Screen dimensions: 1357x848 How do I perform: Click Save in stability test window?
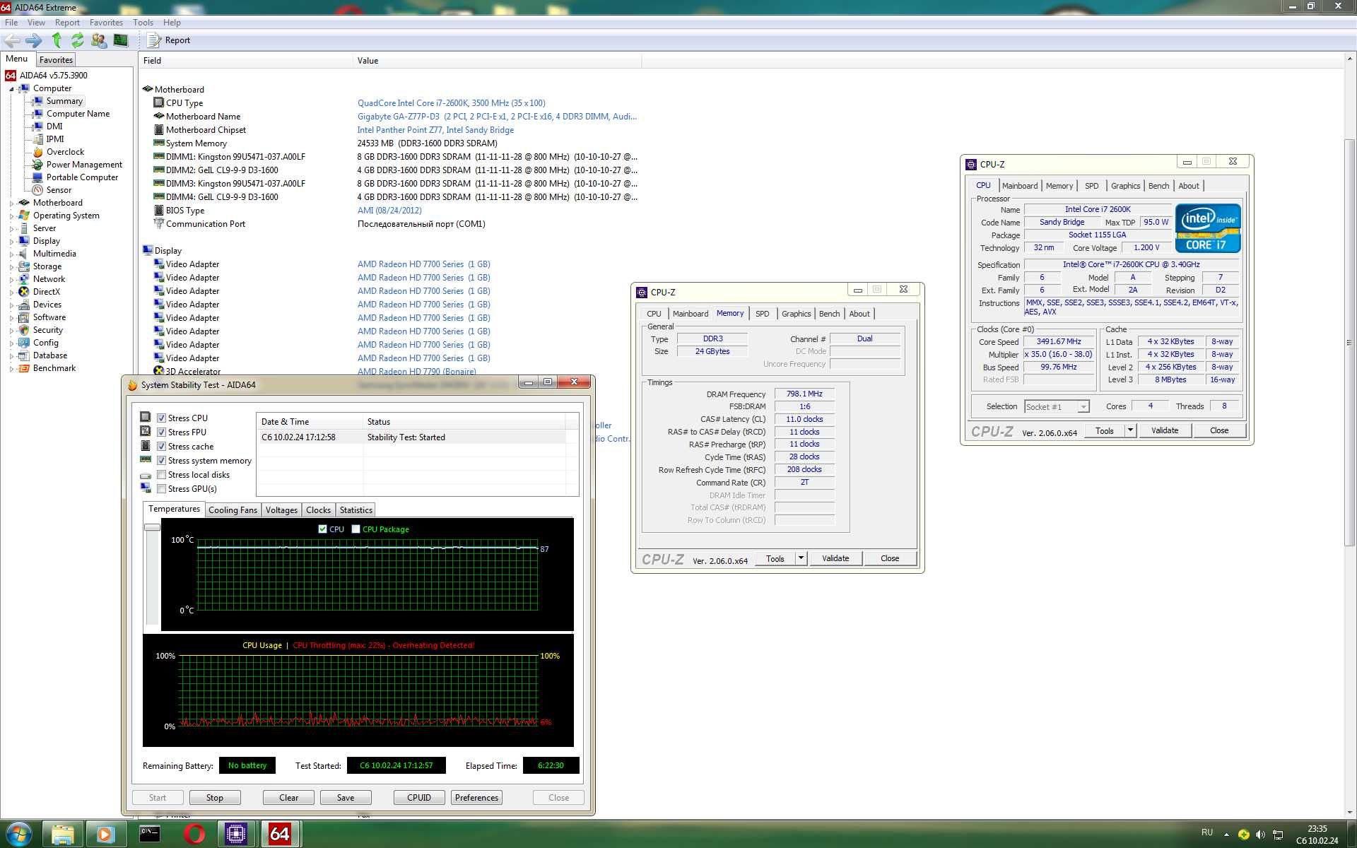coord(346,798)
